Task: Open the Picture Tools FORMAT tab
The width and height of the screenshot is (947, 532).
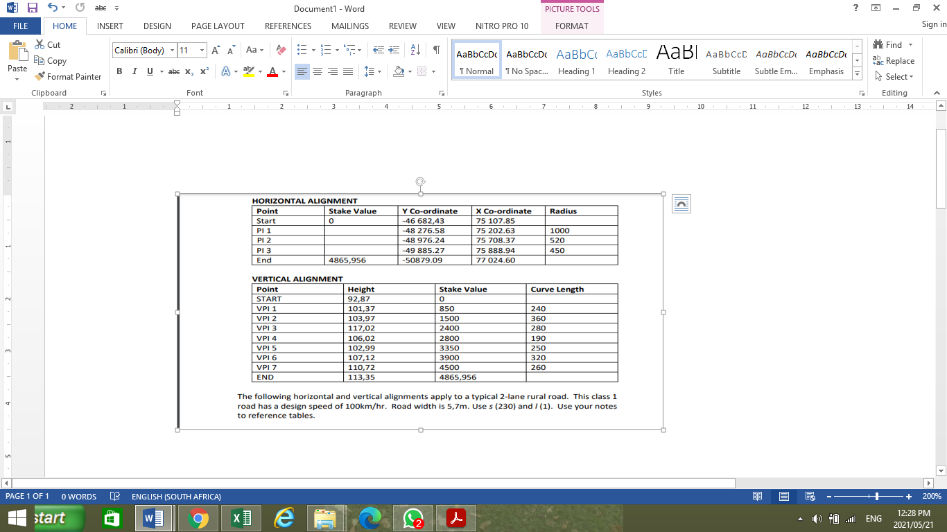Action: tap(572, 26)
